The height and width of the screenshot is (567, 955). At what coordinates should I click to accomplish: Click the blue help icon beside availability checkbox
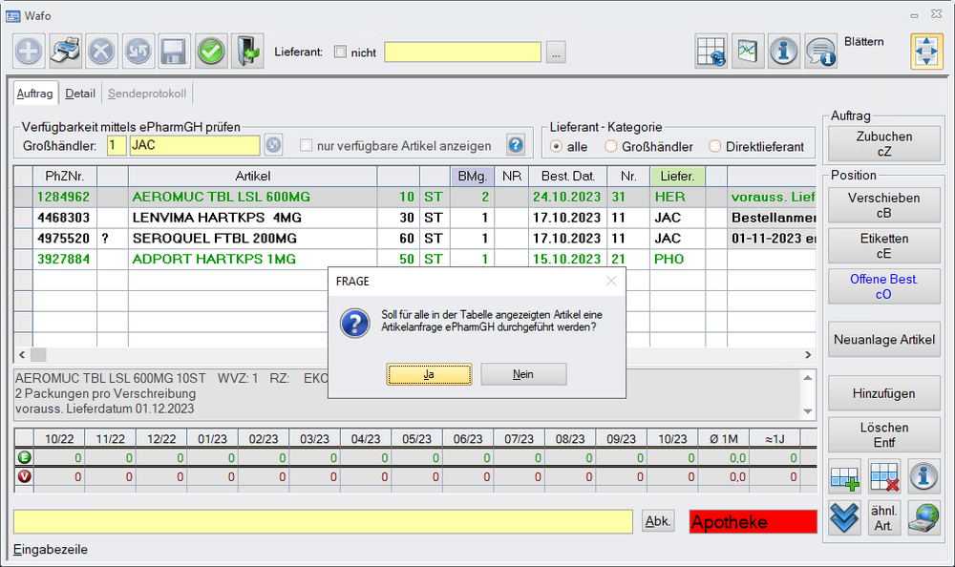[516, 145]
